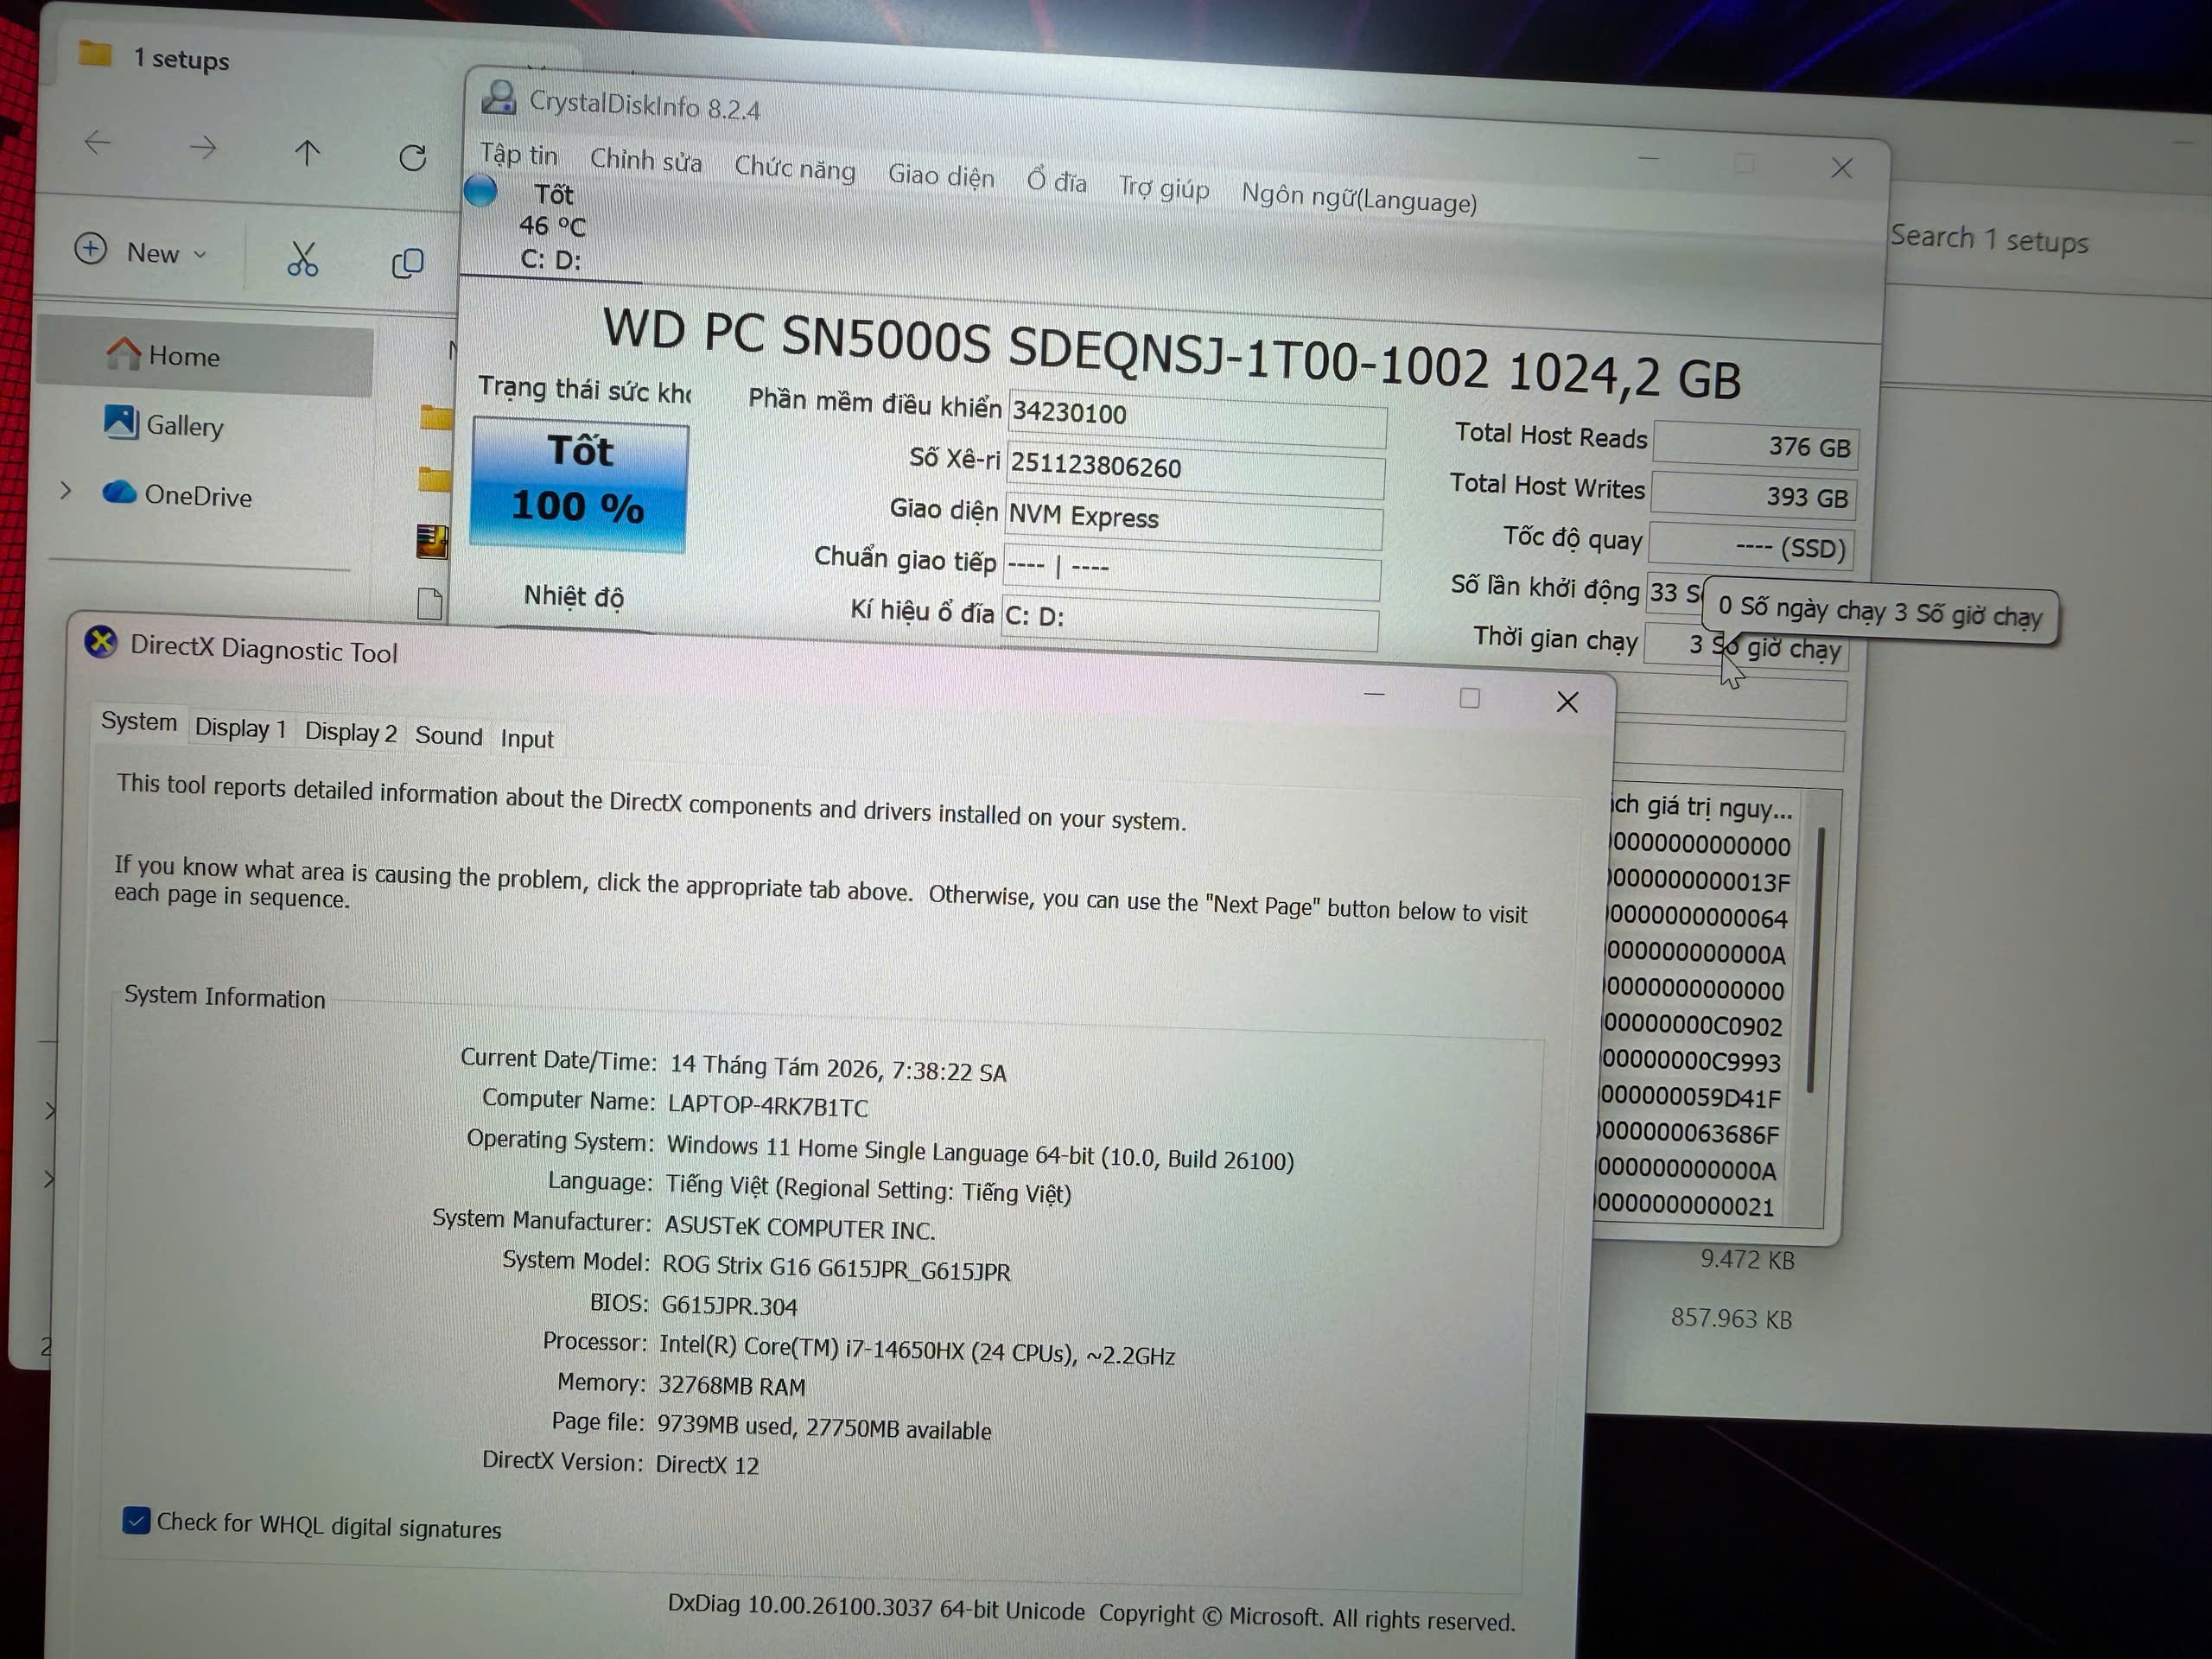The image size is (2212, 1659).
Task: Click Total Host Writes value 393 GB
Action: pyautogui.click(x=1753, y=496)
